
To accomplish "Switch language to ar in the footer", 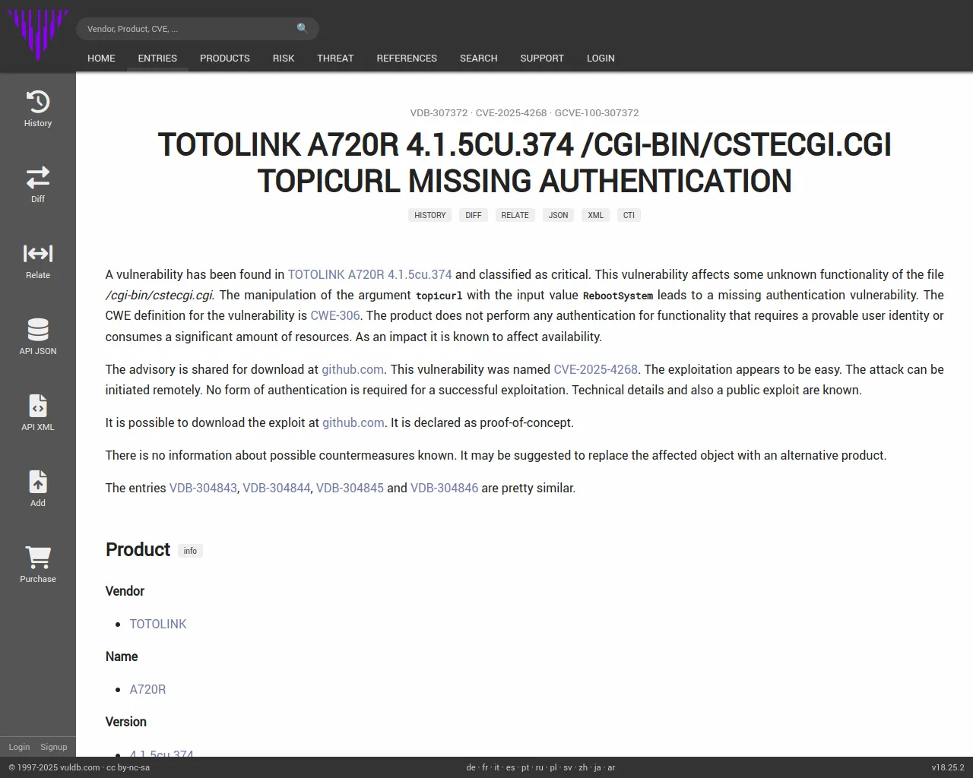I will (x=611, y=767).
